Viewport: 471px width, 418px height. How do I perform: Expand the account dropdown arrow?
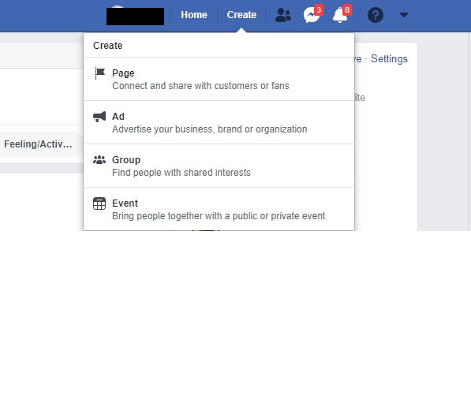tap(404, 15)
